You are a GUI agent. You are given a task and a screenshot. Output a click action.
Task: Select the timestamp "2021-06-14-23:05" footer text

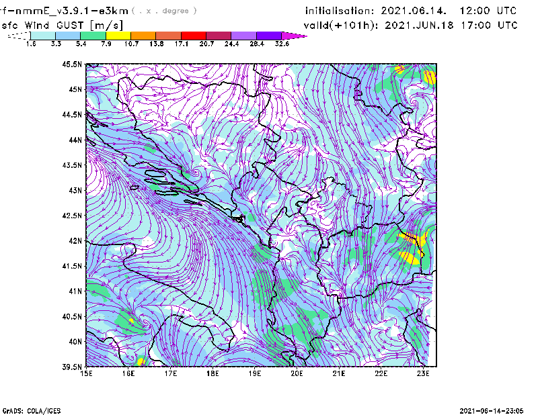click(492, 411)
